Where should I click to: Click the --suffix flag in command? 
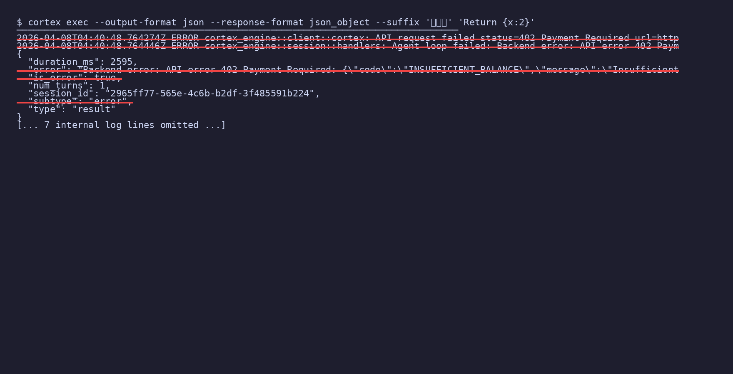[x=397, y=22]
